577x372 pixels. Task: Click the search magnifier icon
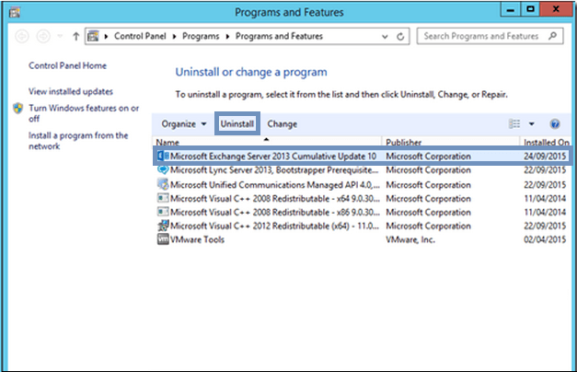[x=552, y=36]
